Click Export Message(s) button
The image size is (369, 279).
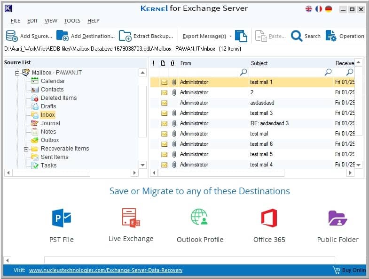[x=204, y=36]
